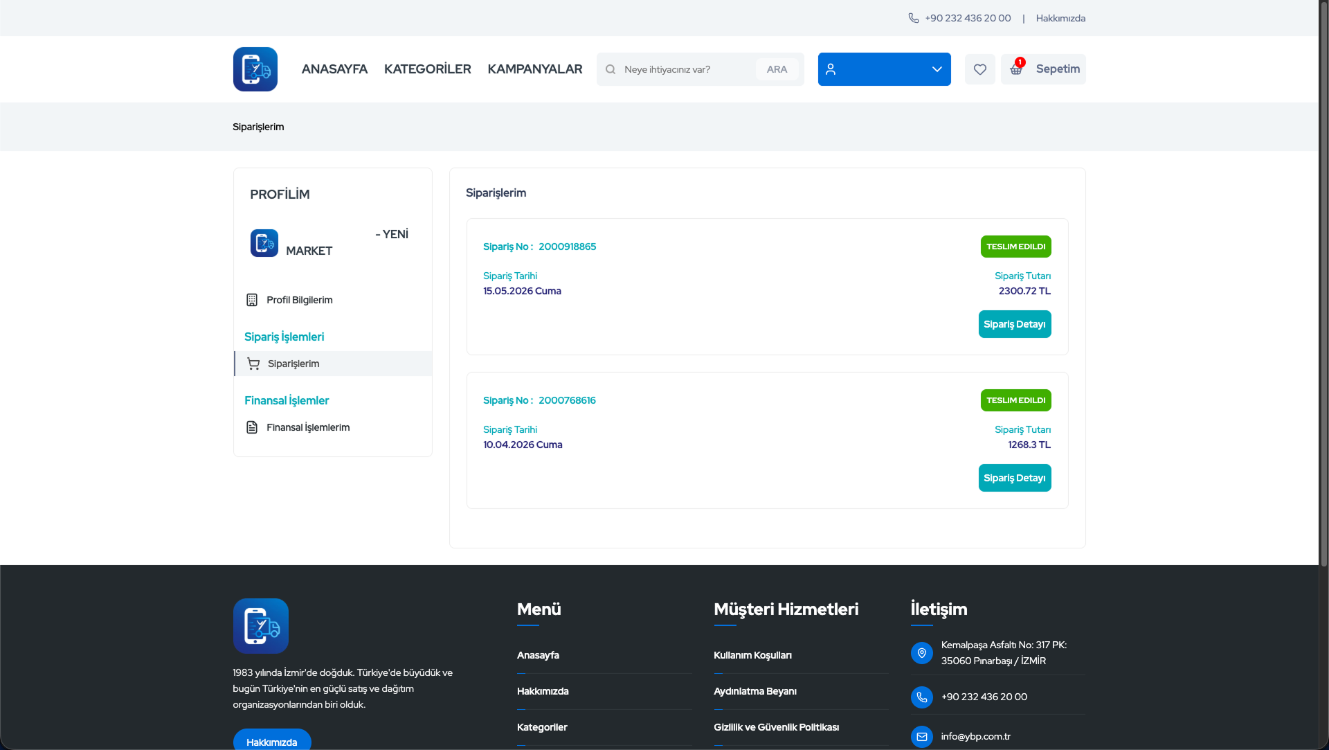Click order number 2000918865
The height and width of the screenshot is (750, 1329).
[567, 247]
